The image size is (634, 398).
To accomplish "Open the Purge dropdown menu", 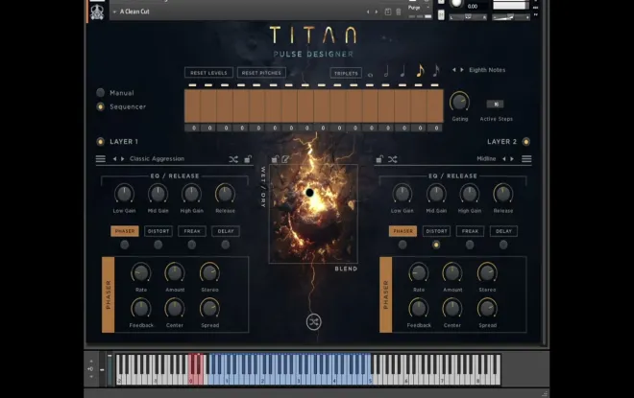I will [x=419, y=8].
